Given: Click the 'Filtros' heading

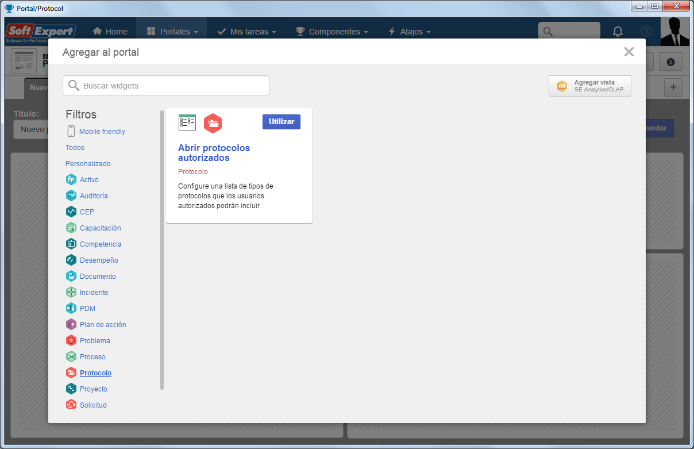Looking at the screenshot, I should 81,114.
